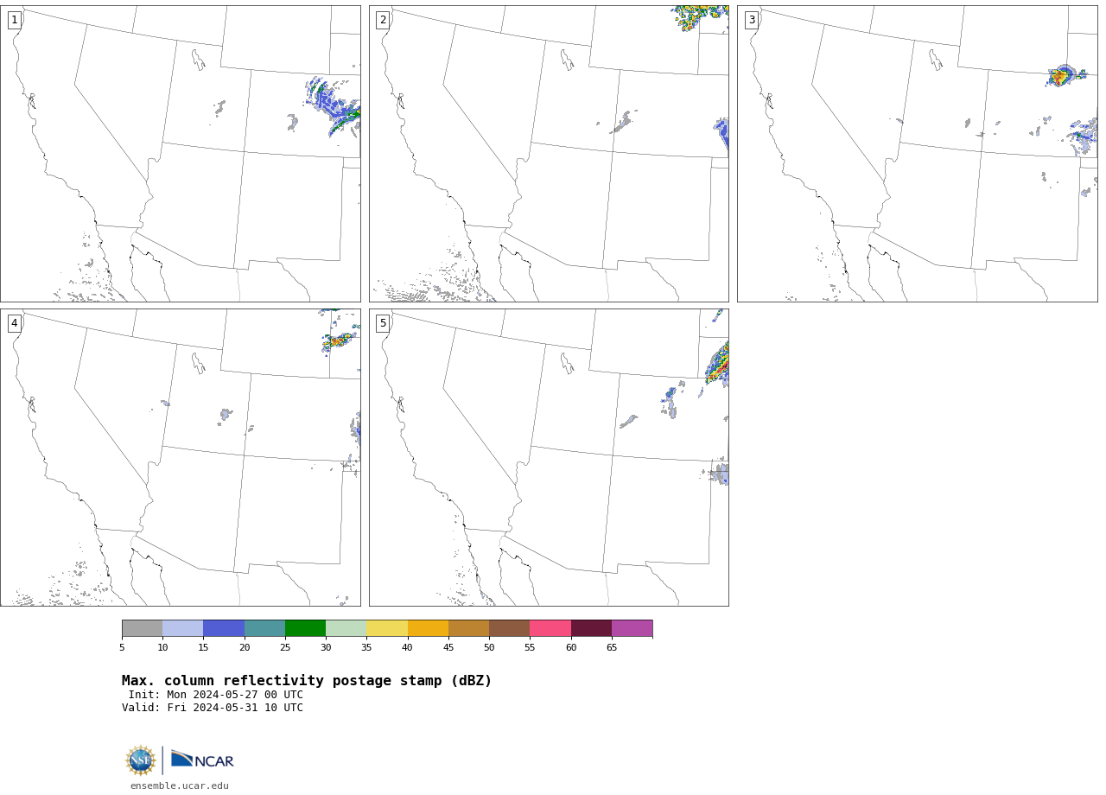Click the number 2 panel label
Screen dimensions: 1106x795
pyautogui.click(x=383, y=20)
